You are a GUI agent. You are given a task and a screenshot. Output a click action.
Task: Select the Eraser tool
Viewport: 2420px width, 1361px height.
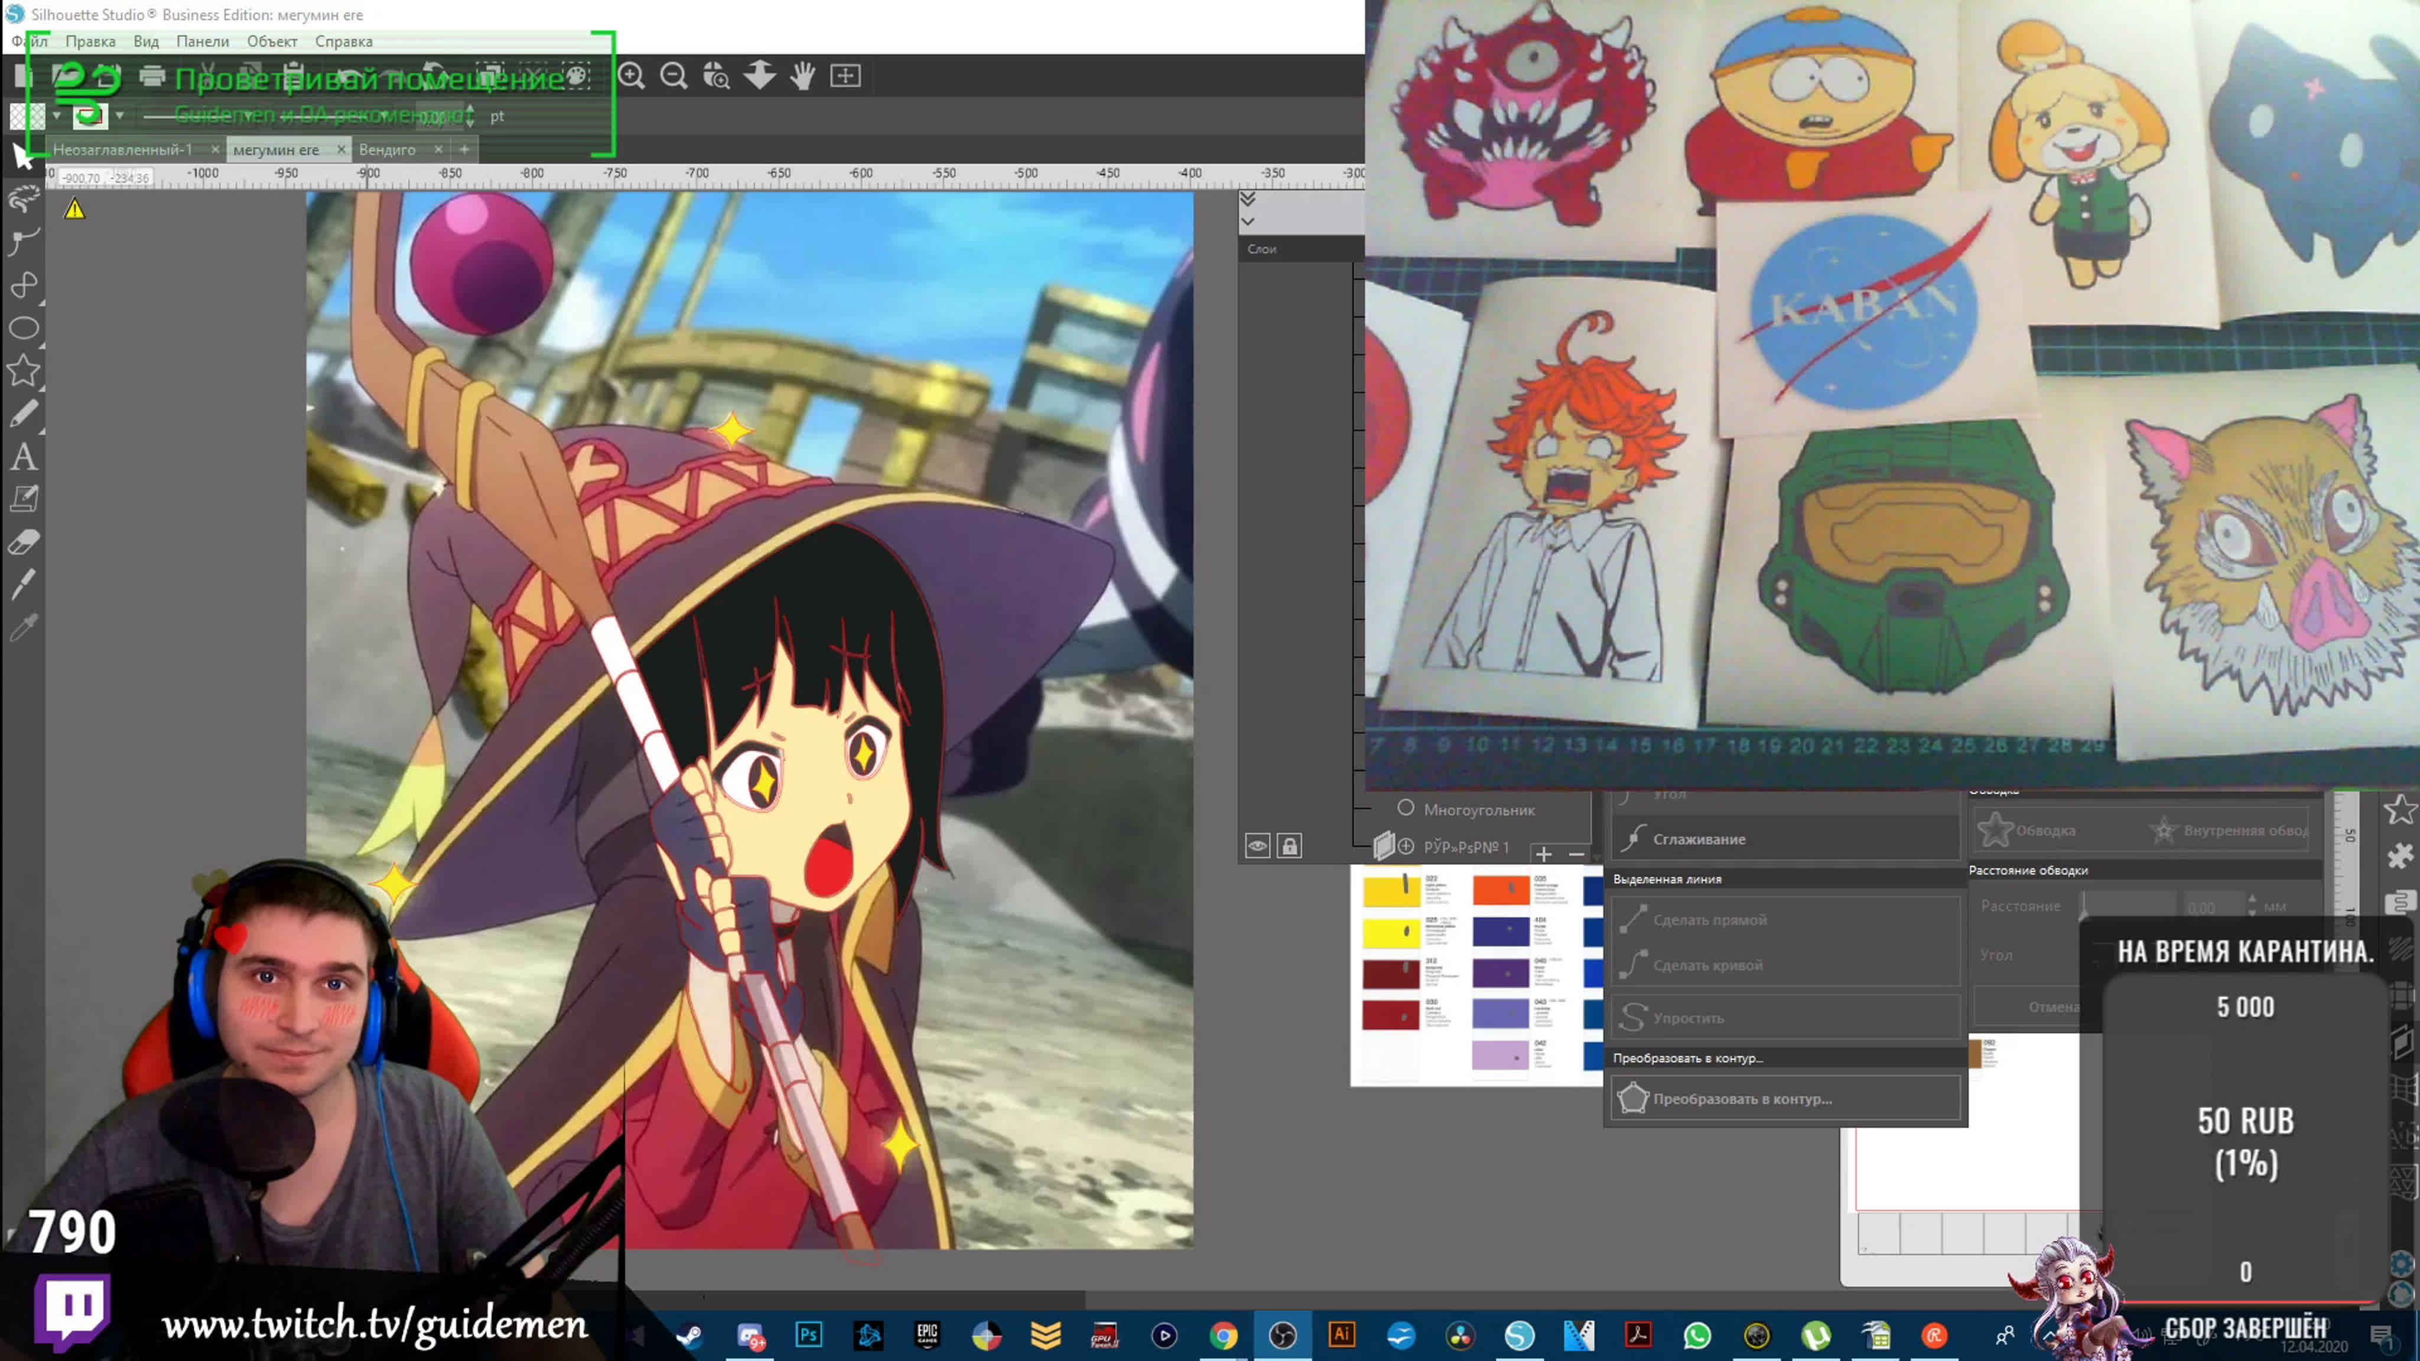tap(24, 542)
